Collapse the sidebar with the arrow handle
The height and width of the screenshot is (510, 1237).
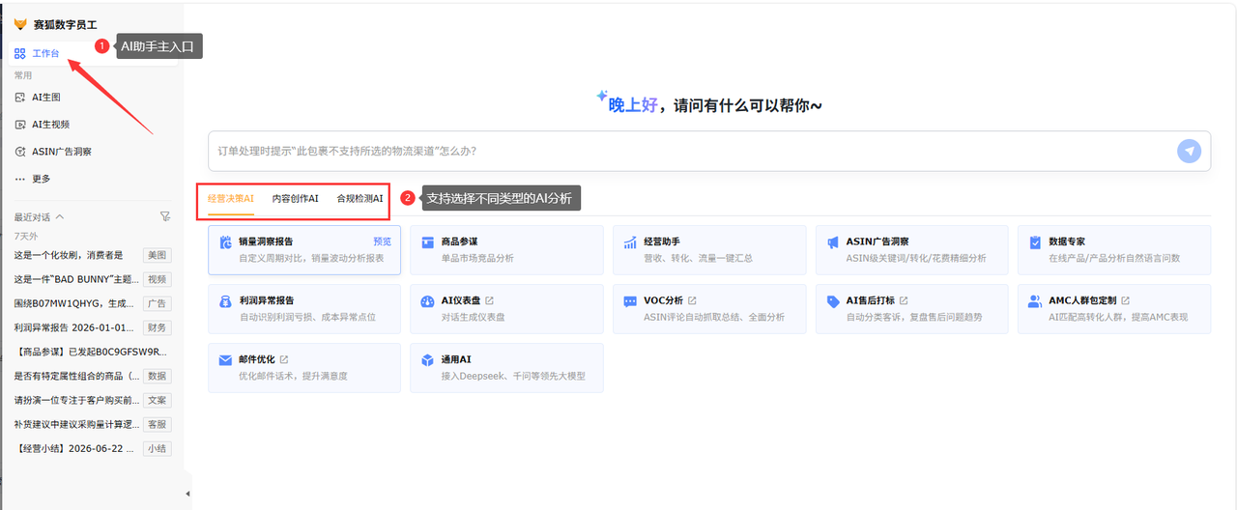click(x=187, y=494)
